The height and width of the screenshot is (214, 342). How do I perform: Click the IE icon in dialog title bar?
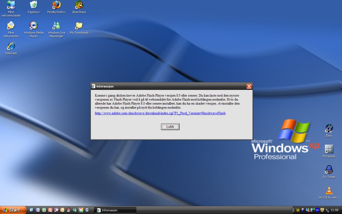[93, 86]
